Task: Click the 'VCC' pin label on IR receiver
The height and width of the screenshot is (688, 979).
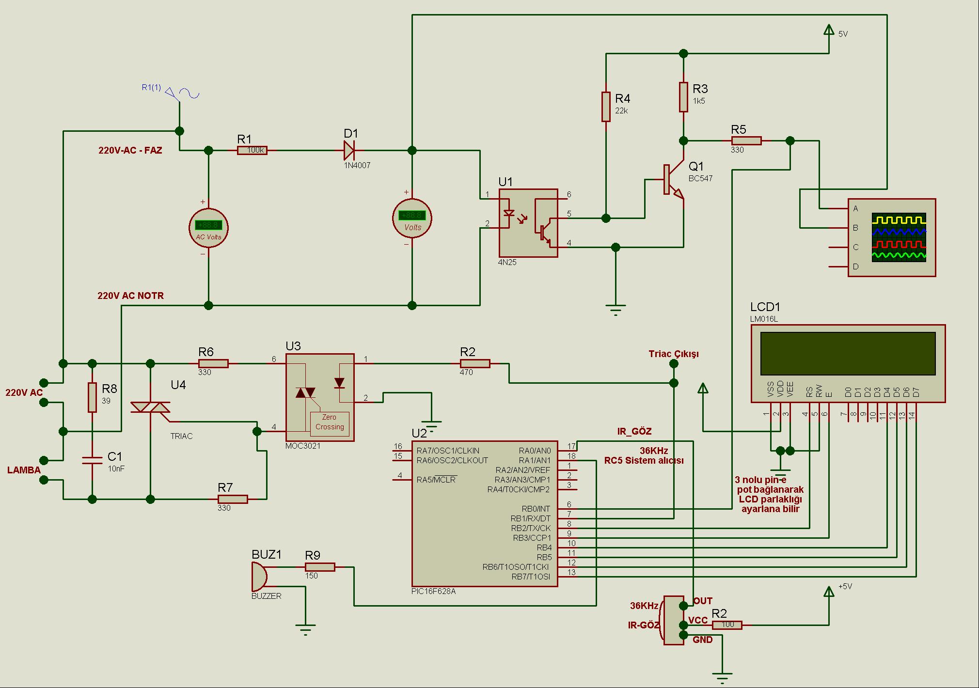Action: (698, 620)
